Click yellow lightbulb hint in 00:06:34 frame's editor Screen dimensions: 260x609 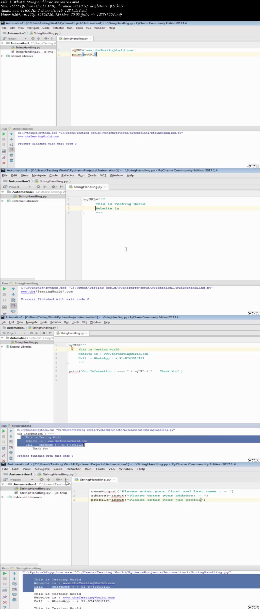72,349
